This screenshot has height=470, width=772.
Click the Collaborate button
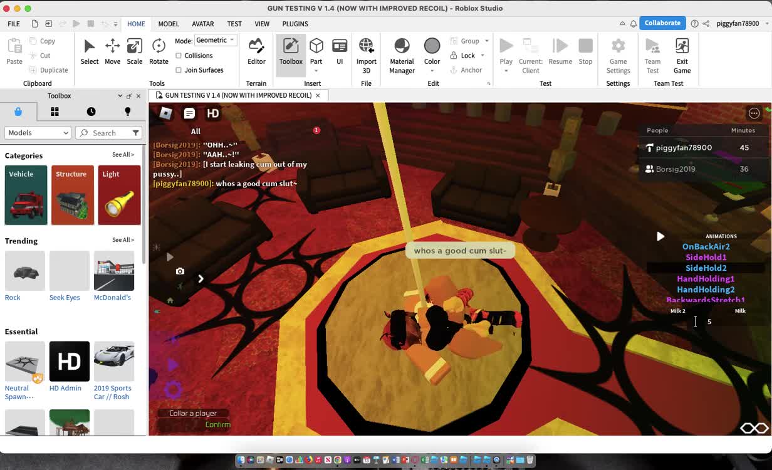coord(662,23)
